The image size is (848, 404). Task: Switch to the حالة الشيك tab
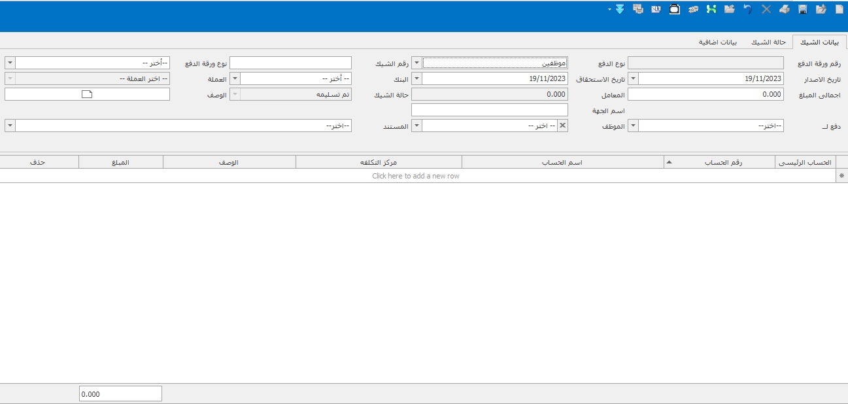tap(768, 42)
